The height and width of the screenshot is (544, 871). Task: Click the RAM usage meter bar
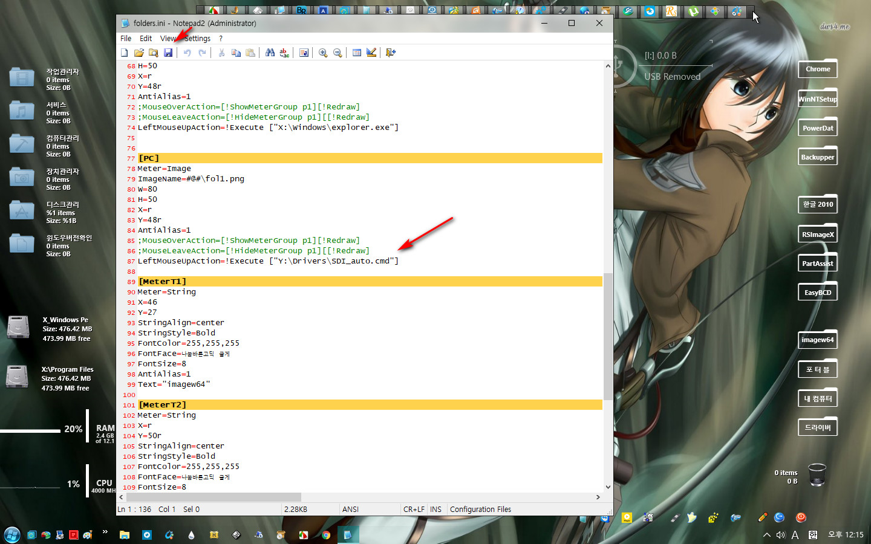click(30, 431)
